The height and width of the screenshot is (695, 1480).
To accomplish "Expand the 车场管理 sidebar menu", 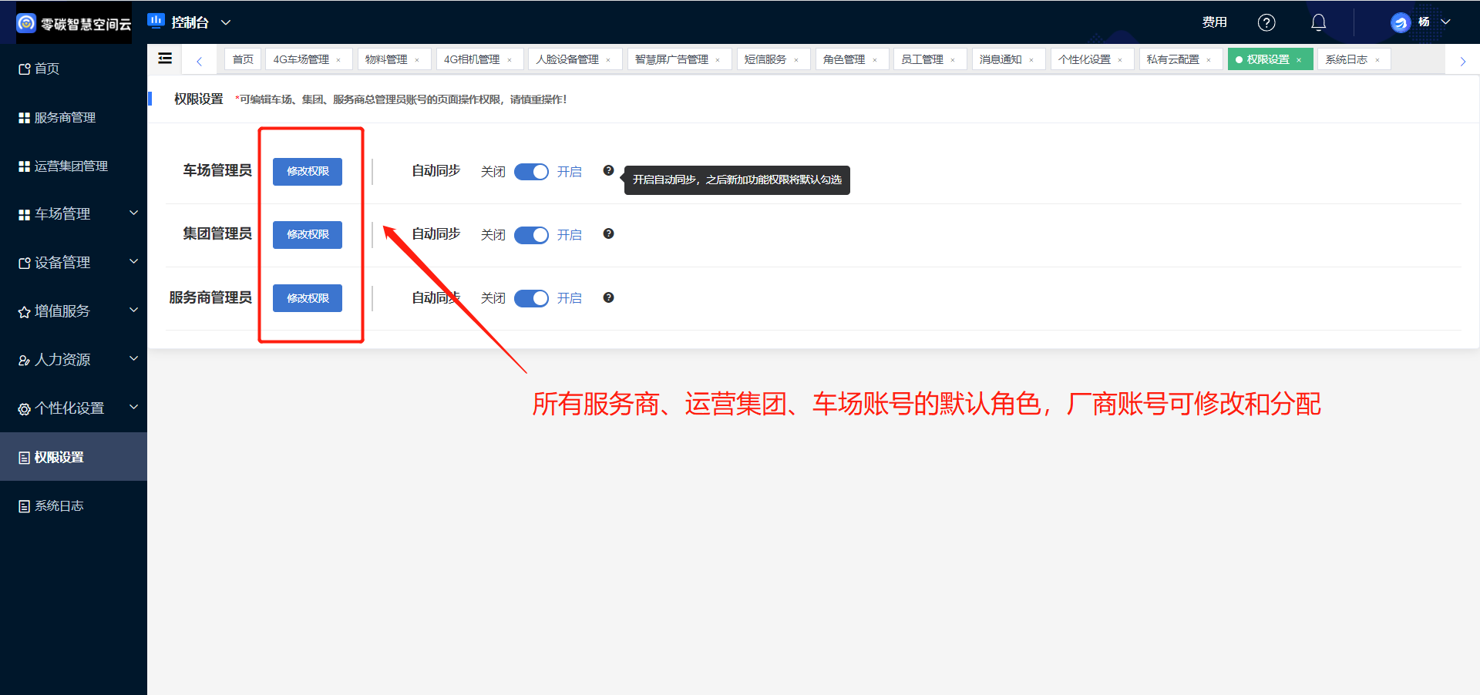I will [73, 213].
